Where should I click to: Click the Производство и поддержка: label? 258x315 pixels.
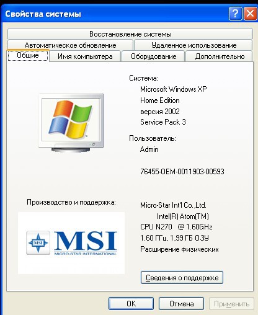(x=71, y=202)
